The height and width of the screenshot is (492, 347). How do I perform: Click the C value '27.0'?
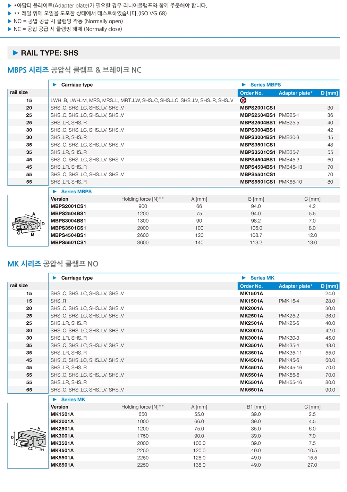312,465
